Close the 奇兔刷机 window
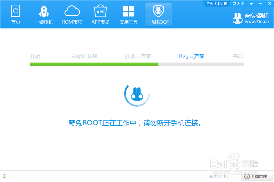The width and height of the screenshot is (274, 182). pos(269,3)
